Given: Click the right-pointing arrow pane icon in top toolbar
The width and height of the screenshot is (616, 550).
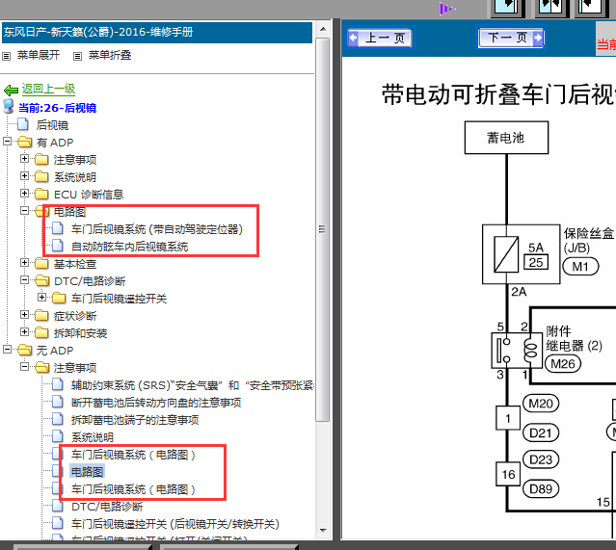Looking at the screenshot, I should tap(506, 7).
